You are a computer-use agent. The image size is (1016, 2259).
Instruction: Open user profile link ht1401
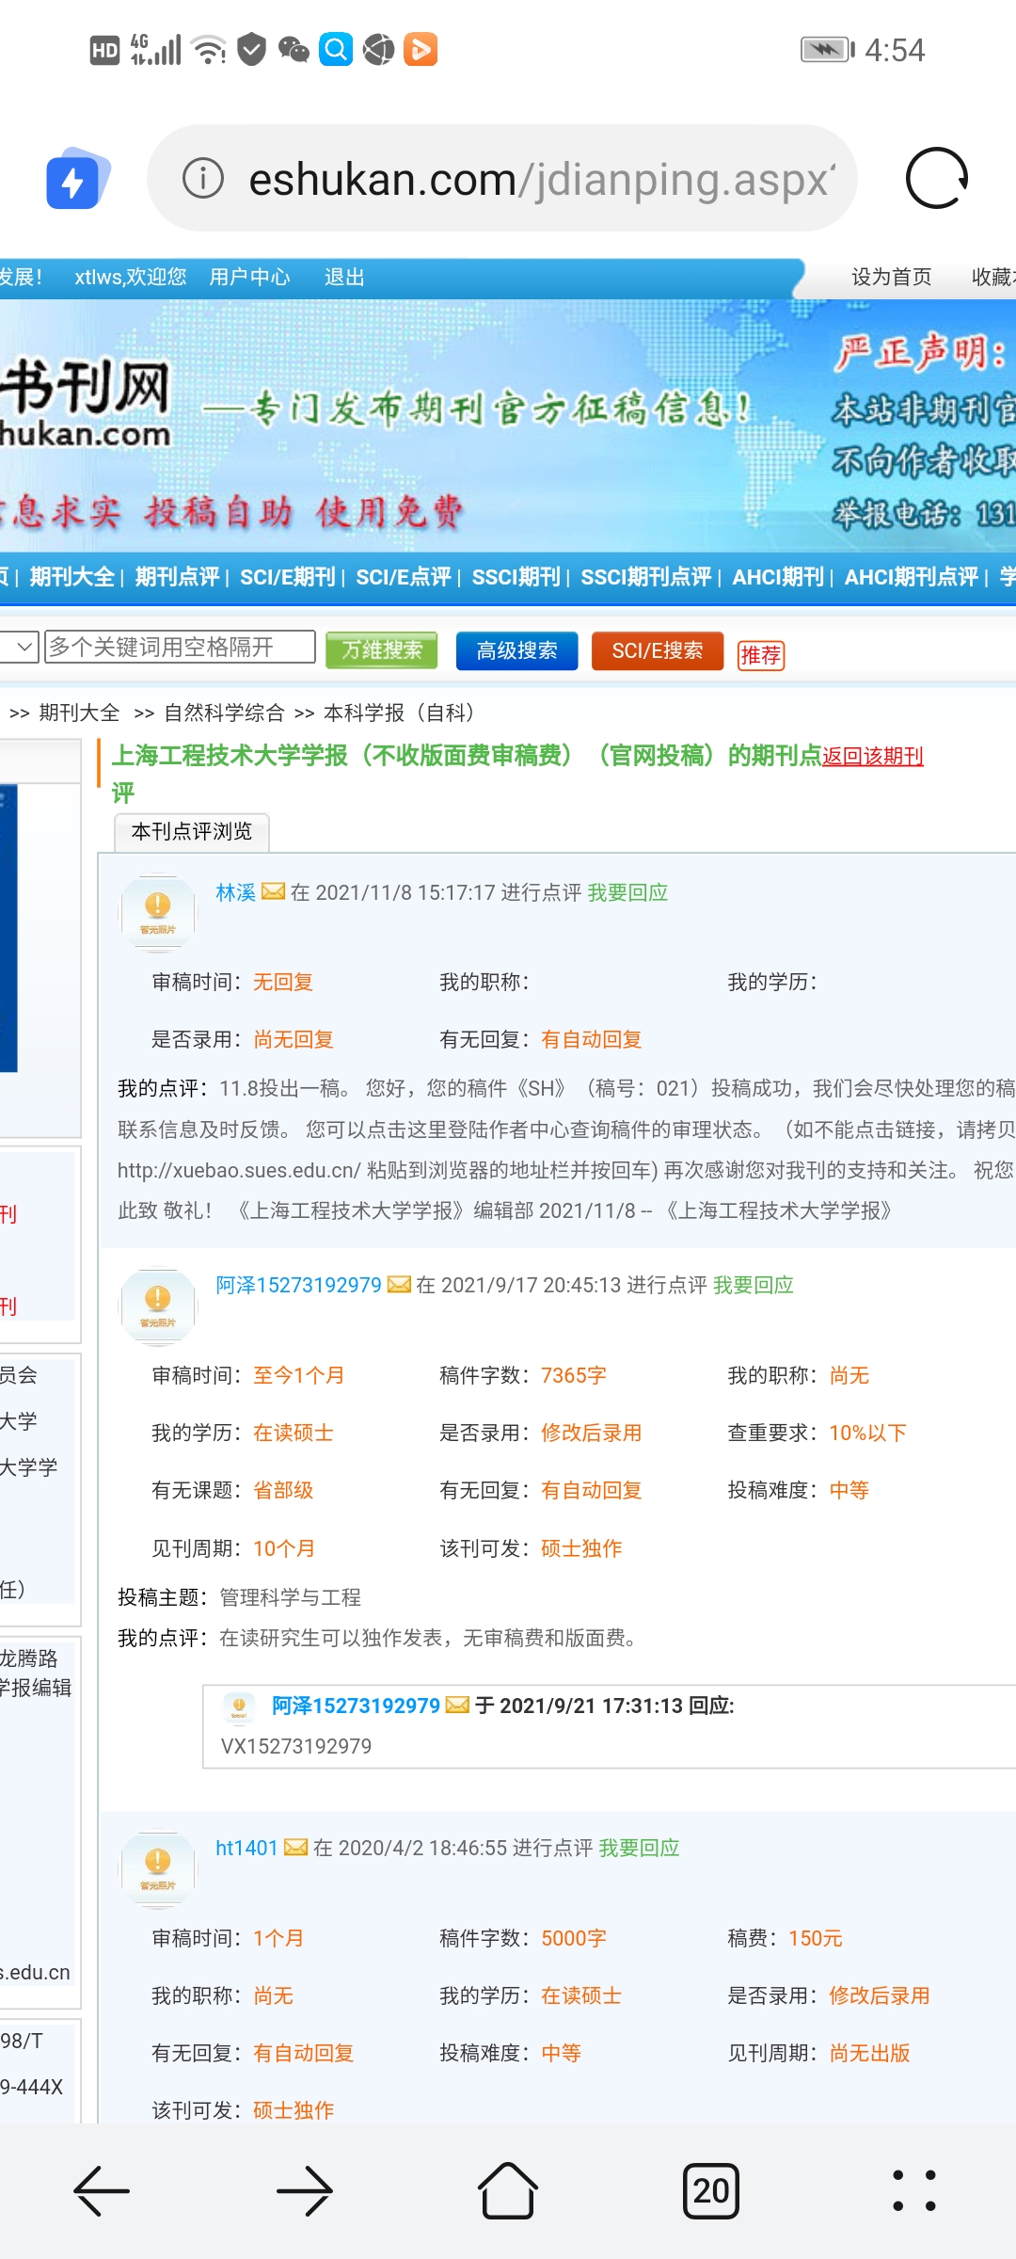click(246, 1847)
